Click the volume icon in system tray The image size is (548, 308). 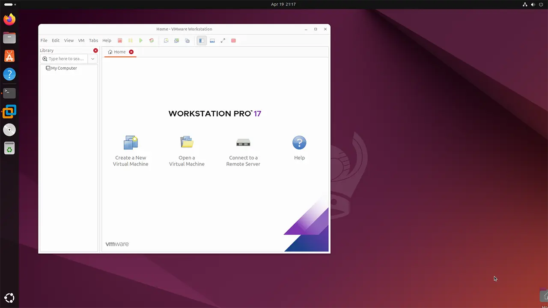pos(533,4)
